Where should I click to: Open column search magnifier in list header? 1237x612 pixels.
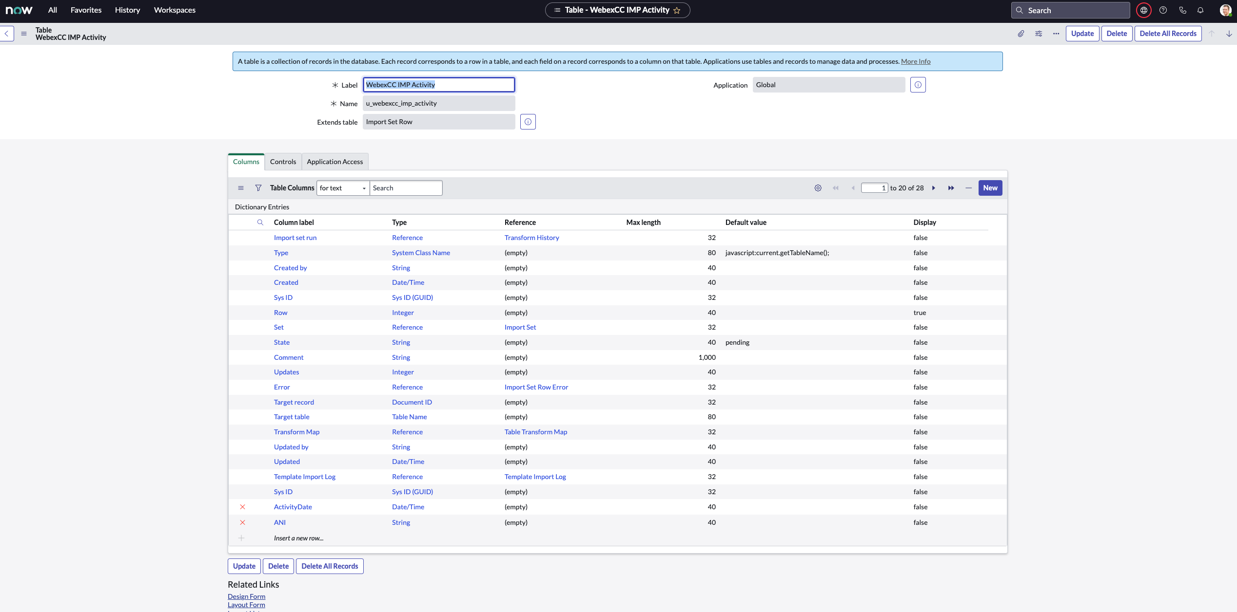(x=260, y=223)
